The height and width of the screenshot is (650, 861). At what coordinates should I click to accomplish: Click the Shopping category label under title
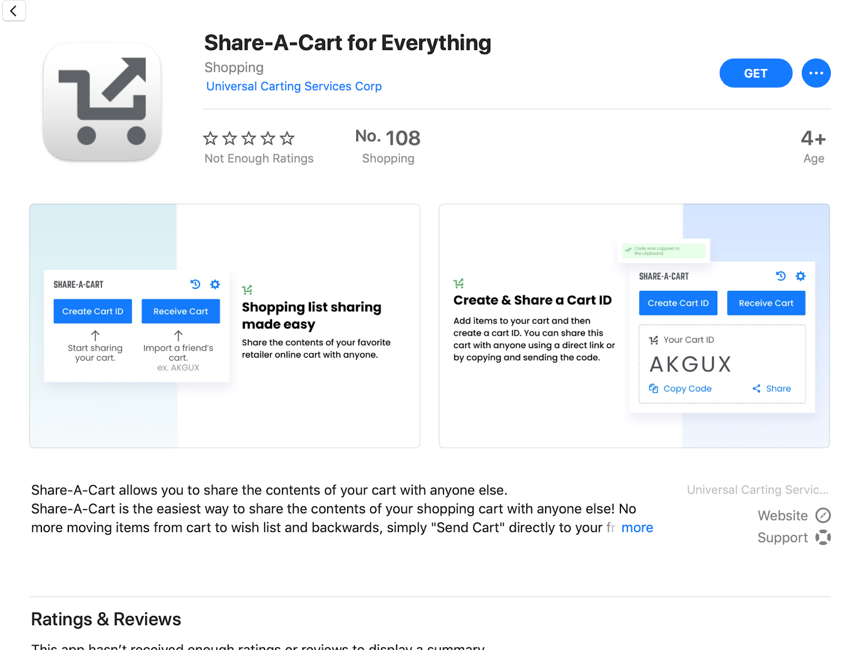(234, 67)
